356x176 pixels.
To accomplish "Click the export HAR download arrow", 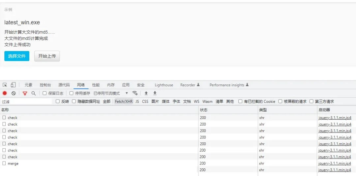I will pyautogui.click(x=155, y=93).
